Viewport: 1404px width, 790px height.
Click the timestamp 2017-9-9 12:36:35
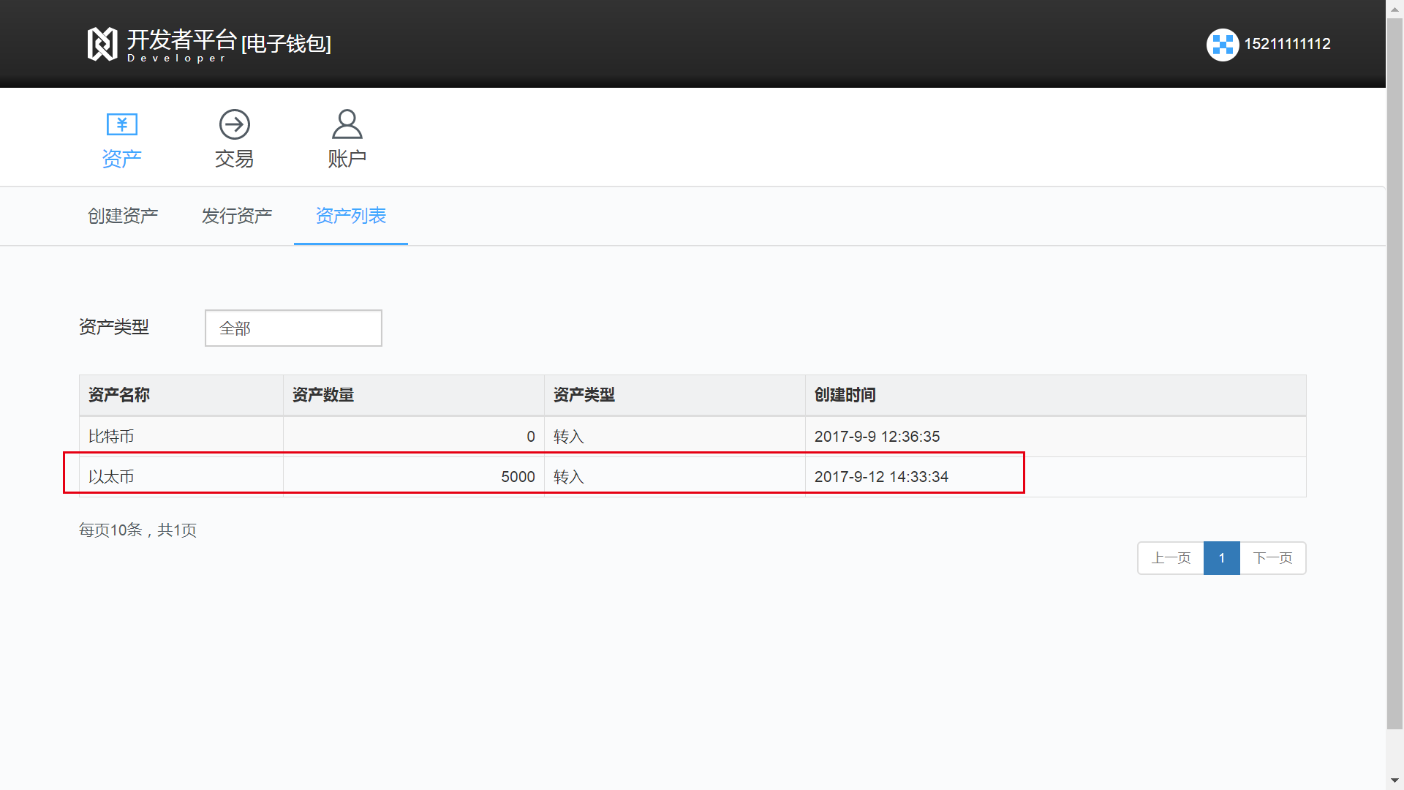click(877, 437)
